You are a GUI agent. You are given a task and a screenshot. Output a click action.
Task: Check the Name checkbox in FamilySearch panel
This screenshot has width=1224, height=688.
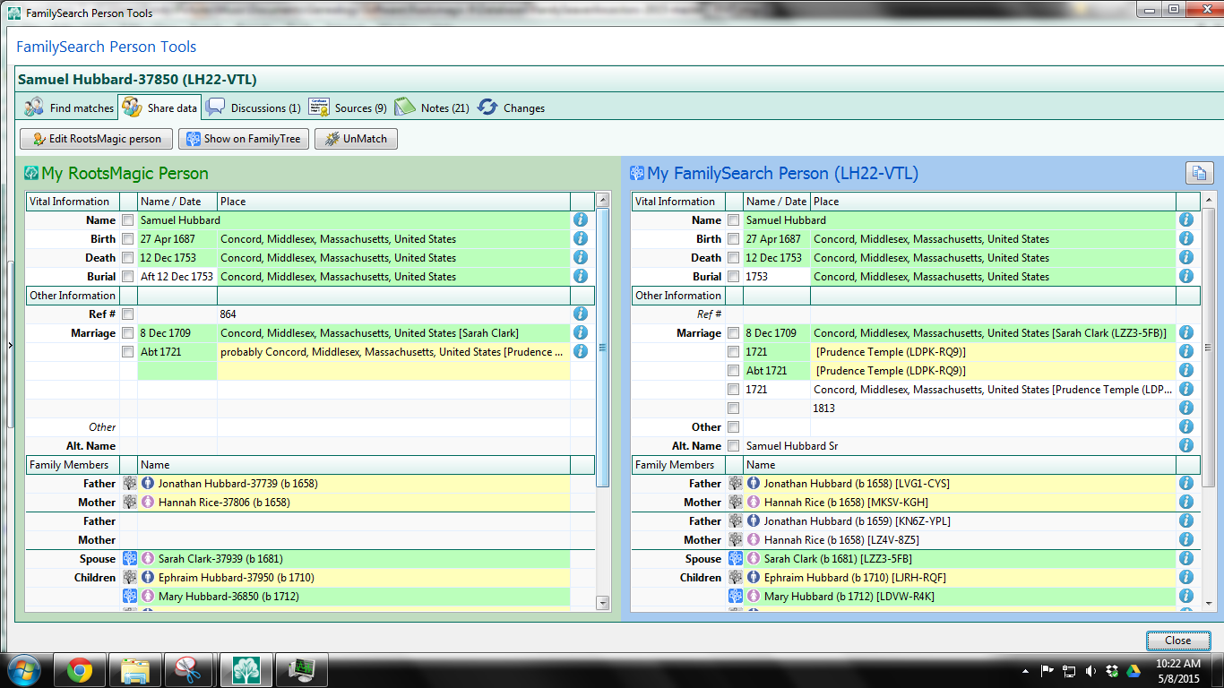734,220
